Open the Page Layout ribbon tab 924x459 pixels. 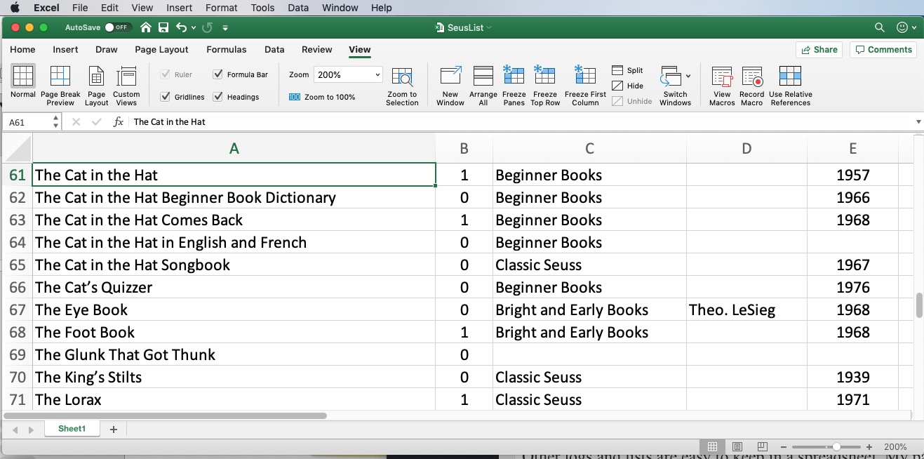161,49
